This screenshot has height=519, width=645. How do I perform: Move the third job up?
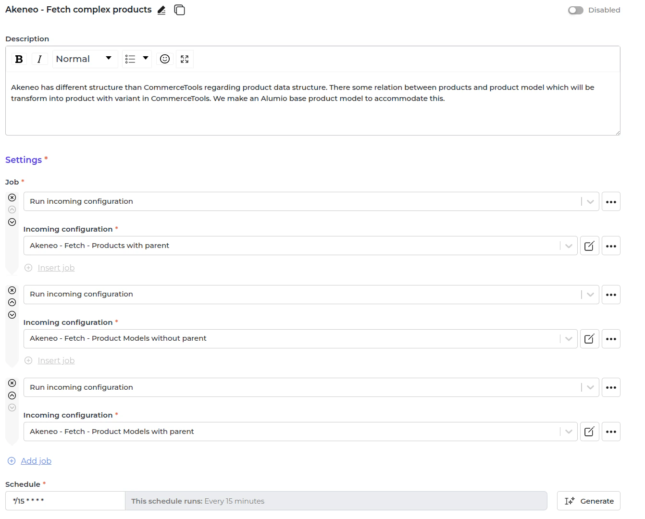click(12, 395)
